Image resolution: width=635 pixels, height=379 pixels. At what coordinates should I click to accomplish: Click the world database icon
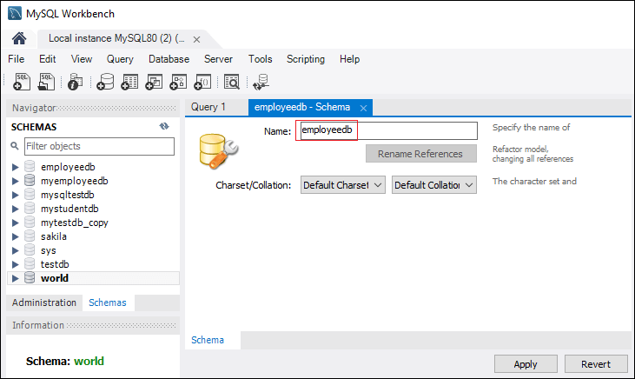click(30, 278)
